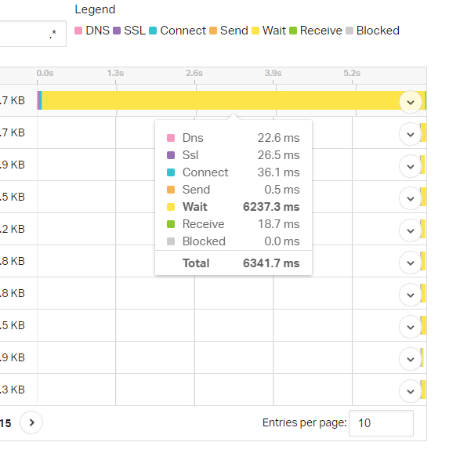Expand the ninth row chevron button
Image resolution: width=449 pixels, height=453 pixels.
pos(411,359)
